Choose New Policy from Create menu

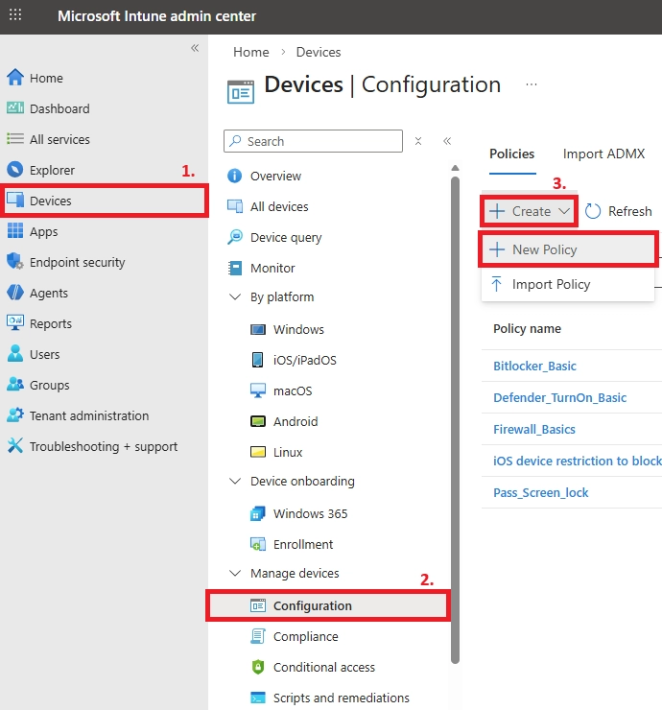coord(568,249)
